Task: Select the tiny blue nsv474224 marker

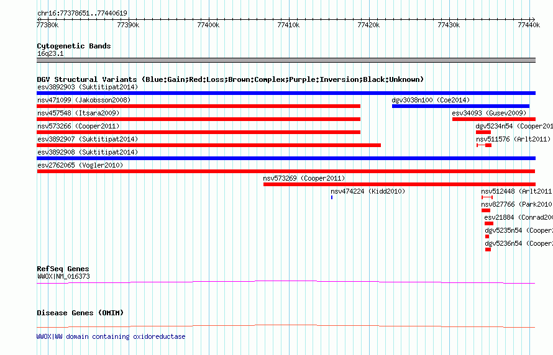Action: coord(332,197)
